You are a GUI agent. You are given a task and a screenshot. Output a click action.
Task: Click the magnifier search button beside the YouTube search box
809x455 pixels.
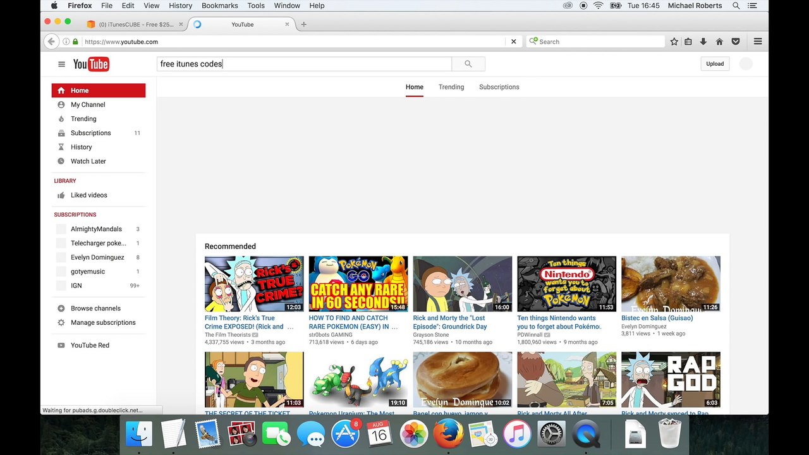click(x=468, y=64)
